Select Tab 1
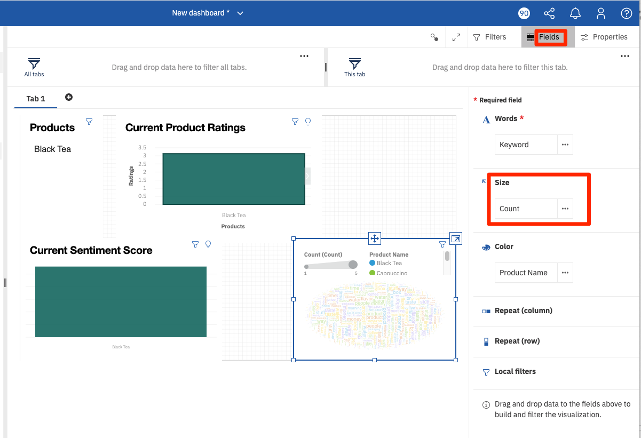Viewport: 641px width, 438px height. pos(36,99)
